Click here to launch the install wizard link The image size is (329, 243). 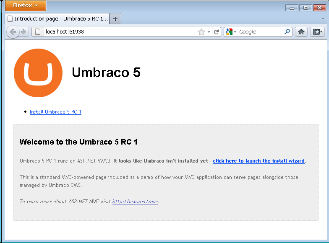point(258,161)
